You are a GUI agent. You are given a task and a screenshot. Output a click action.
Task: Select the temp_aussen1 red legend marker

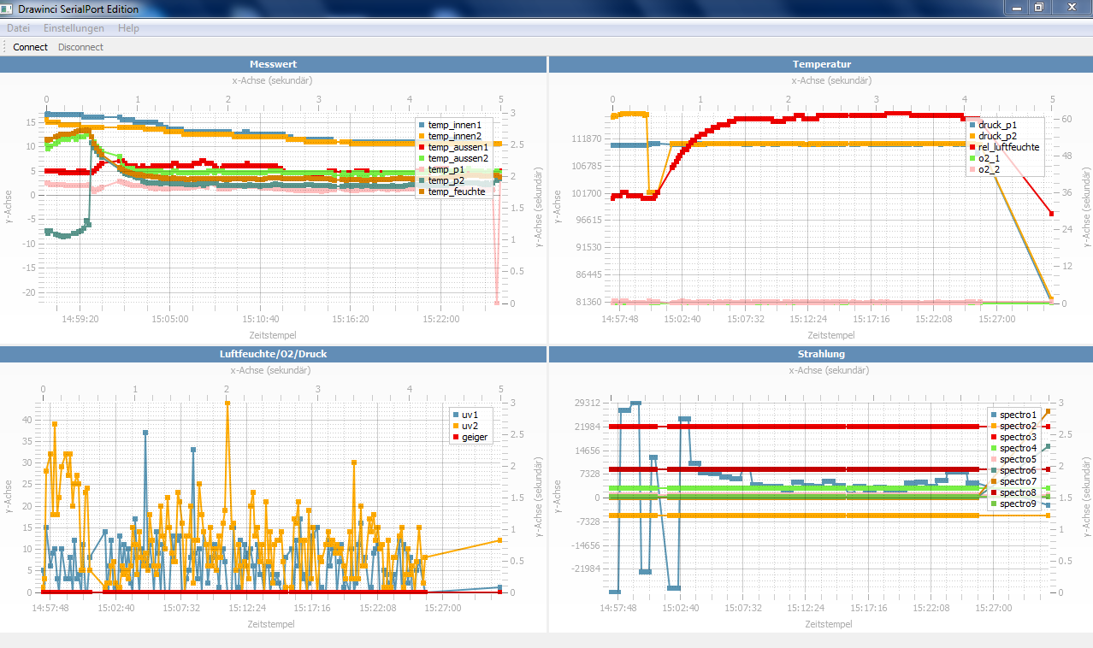click(421, 147)
